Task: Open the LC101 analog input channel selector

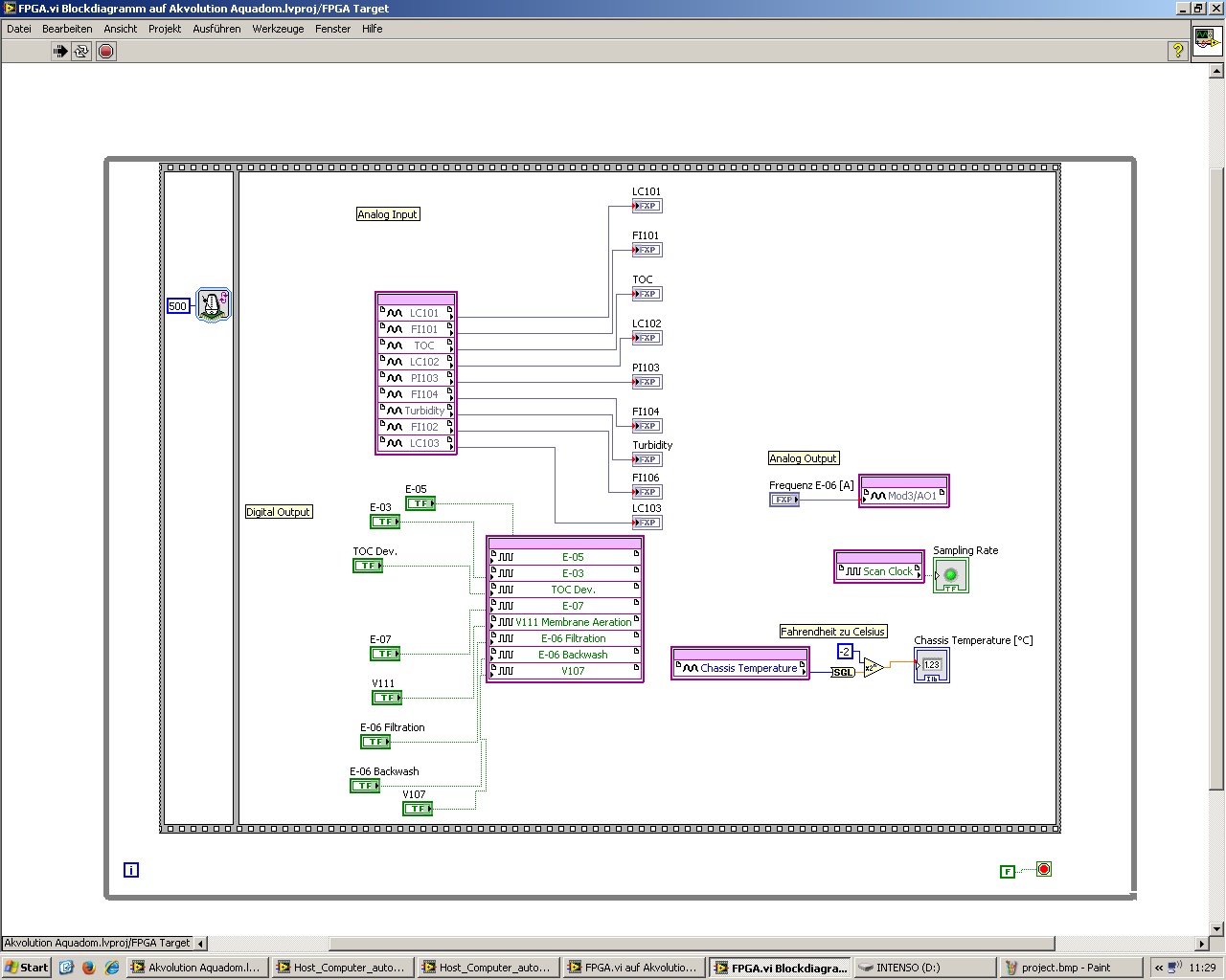Action: click(x=416, y=313)
